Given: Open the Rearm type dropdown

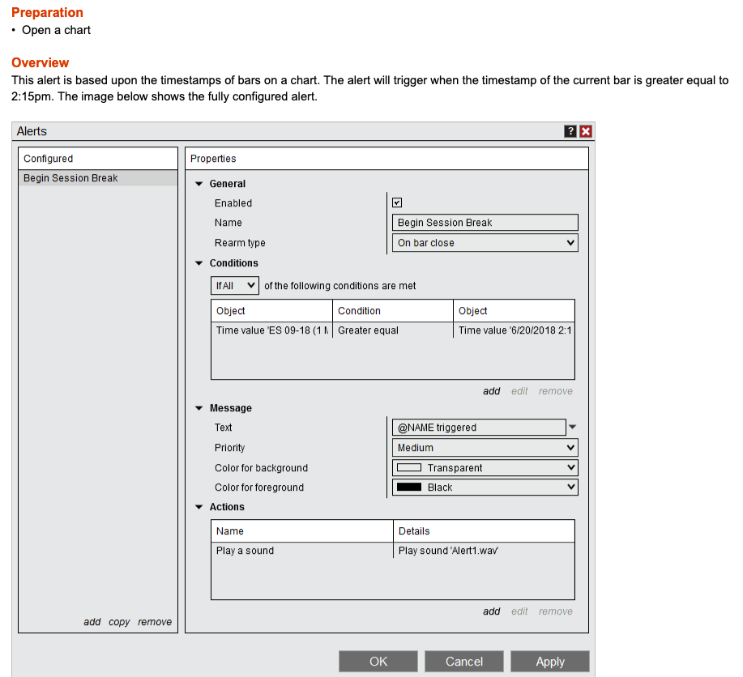Looking at the screenshot, I should 485,243.
